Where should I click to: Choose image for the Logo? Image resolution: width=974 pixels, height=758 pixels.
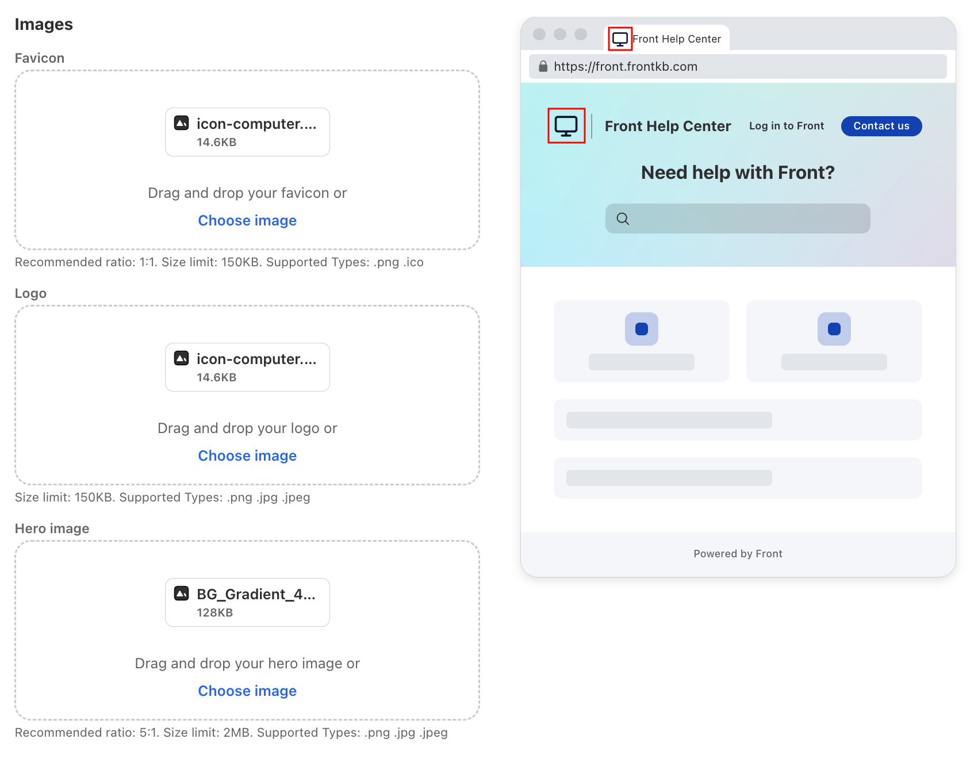pos(247,455)
